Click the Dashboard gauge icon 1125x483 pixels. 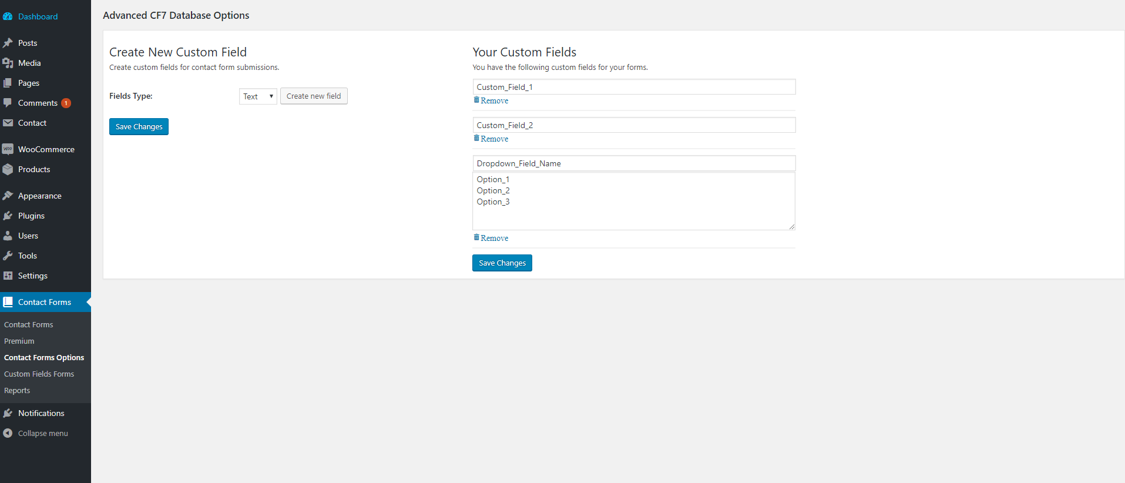click(8, 16)
